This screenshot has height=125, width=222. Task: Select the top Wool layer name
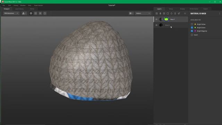pyautogui.click(x=172, y=19)
